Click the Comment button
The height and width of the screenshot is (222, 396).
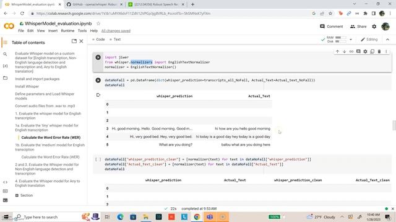point(332,27)
